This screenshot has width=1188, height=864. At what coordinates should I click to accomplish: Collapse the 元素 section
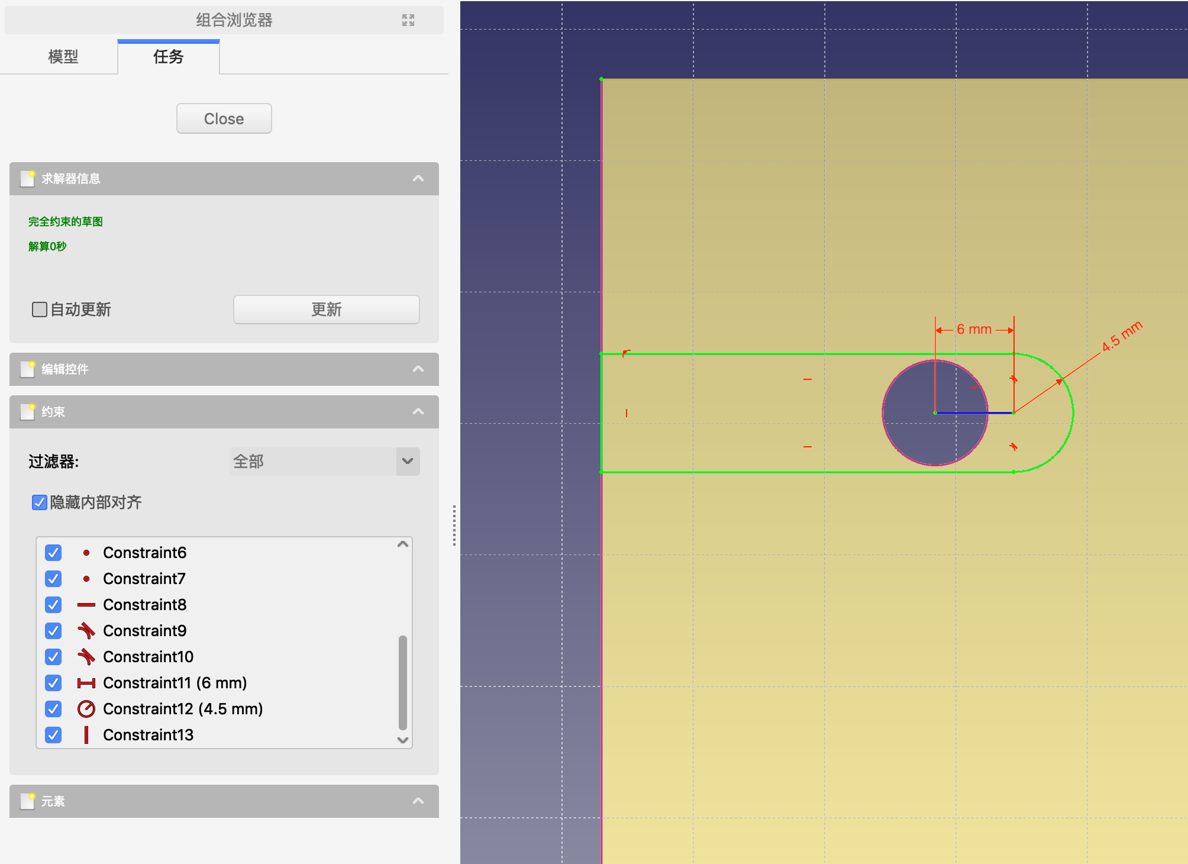pos(418,801)
